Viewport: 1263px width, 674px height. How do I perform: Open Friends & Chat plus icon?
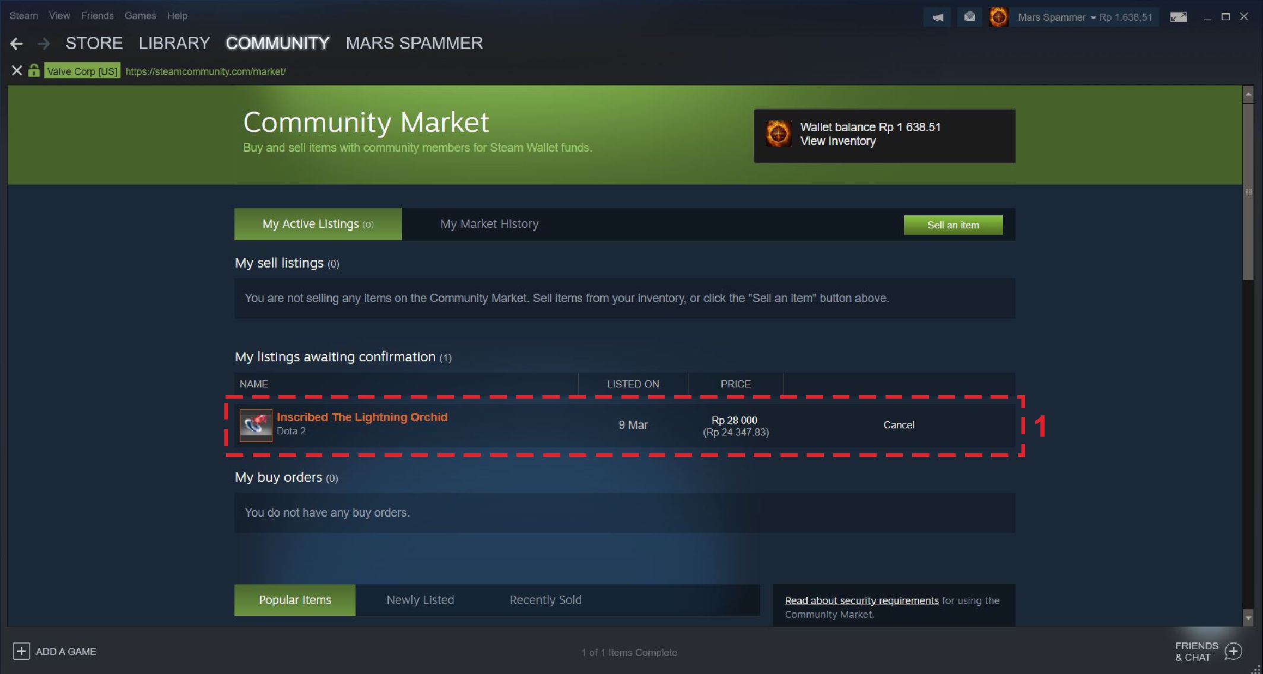tap(1233, 651)
